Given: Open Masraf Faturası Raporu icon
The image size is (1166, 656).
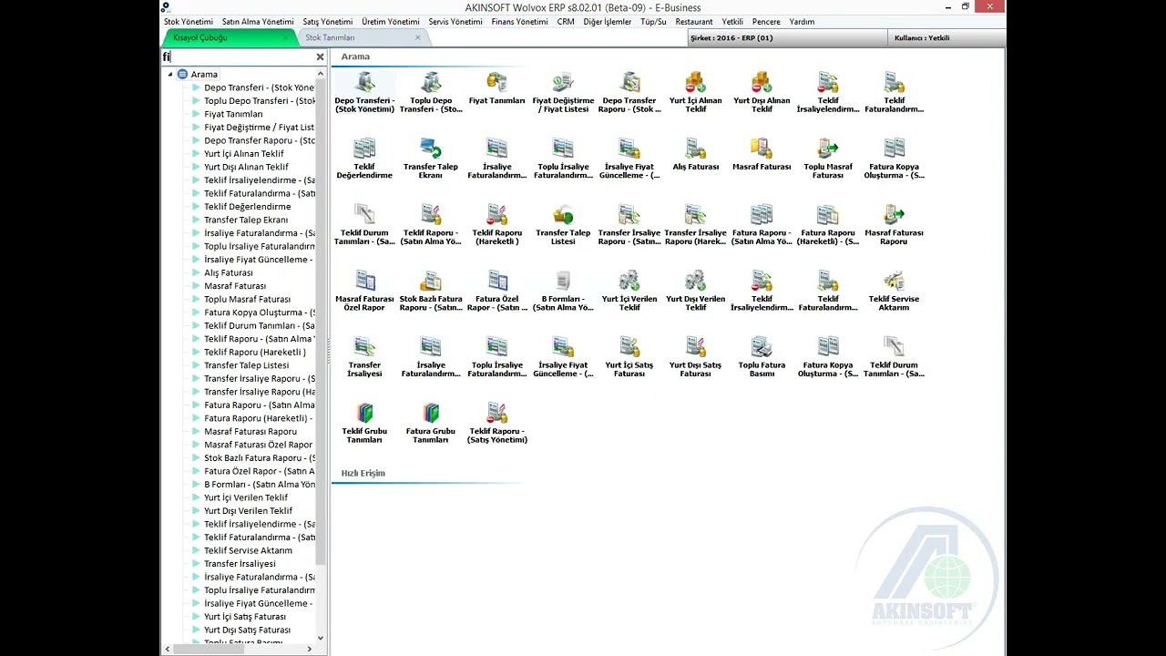Looking at the screenshot, I should pyautogui.click(x=894, y=225).
